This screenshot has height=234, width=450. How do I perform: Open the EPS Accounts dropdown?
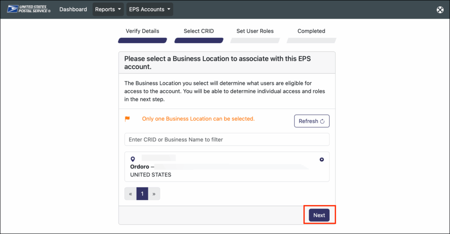coord(149,9)
